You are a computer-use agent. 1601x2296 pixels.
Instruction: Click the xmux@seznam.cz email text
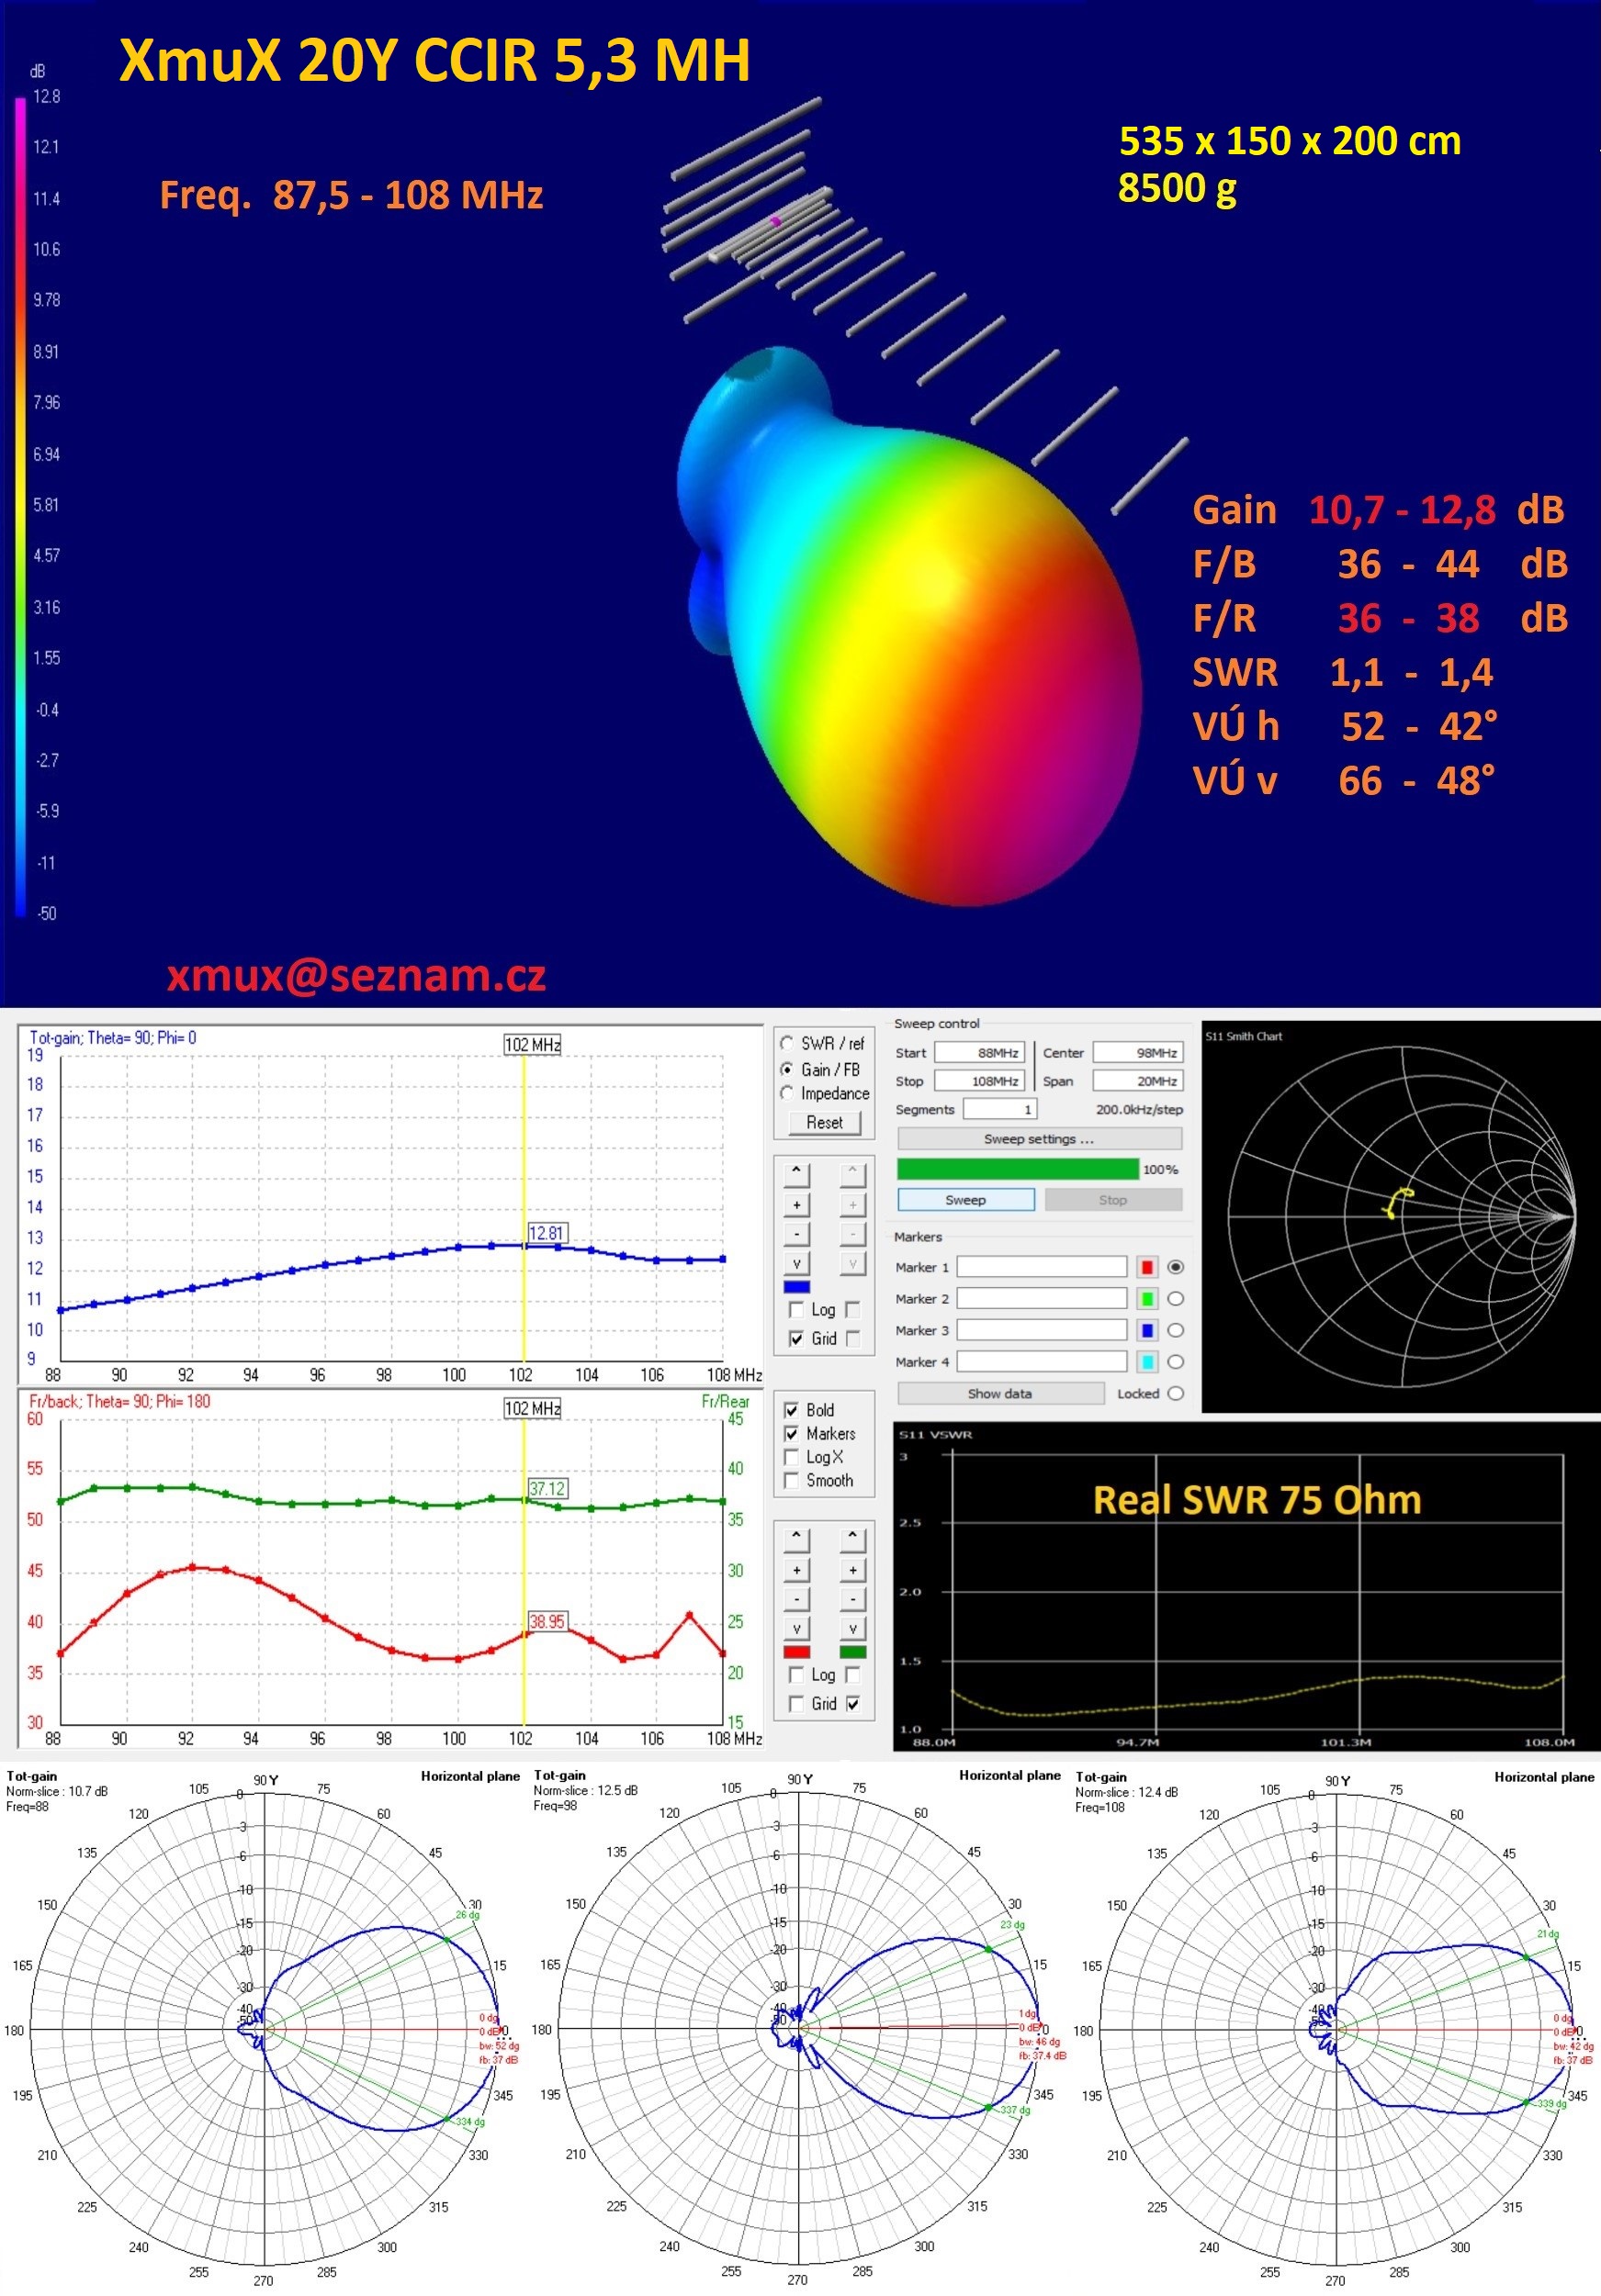click(x=356, y=975)
